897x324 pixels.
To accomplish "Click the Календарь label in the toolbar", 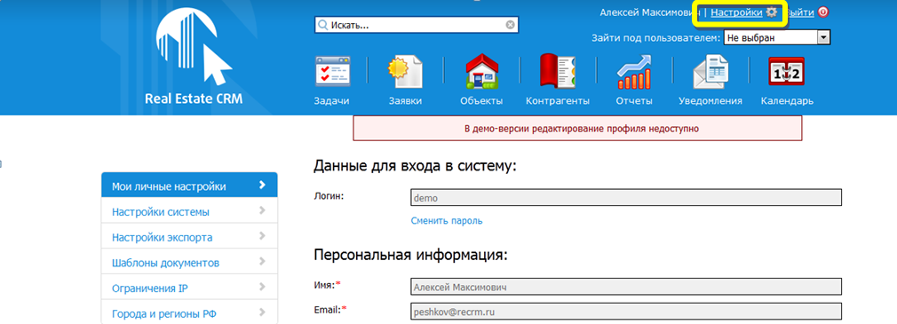I will point(787,101).
